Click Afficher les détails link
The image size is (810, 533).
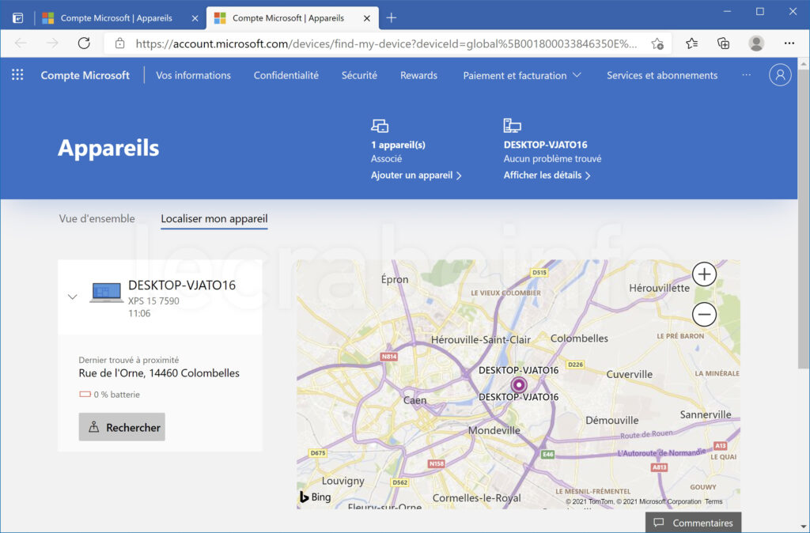[547, 175]
